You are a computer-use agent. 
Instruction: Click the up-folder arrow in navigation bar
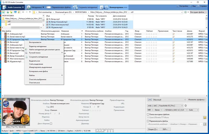coord(30,12)
